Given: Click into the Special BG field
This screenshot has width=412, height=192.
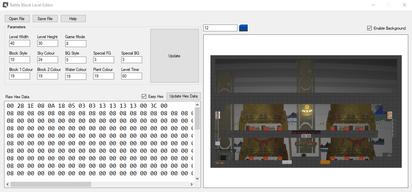Looking at the screenshot, I should coord(132,60).
